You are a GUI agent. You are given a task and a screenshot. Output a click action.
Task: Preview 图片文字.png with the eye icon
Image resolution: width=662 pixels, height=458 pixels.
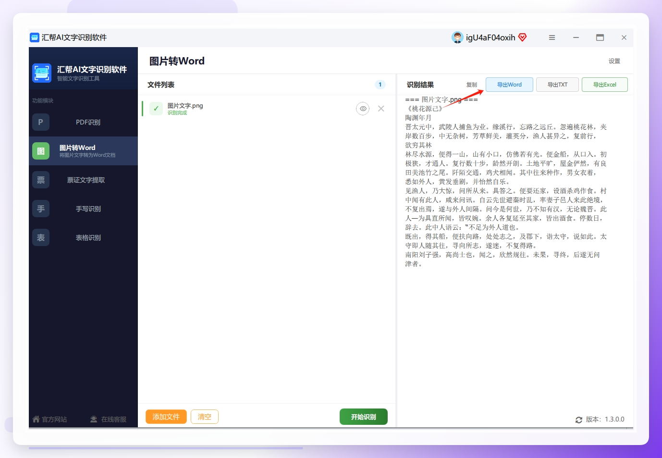[x=363, y=109]
